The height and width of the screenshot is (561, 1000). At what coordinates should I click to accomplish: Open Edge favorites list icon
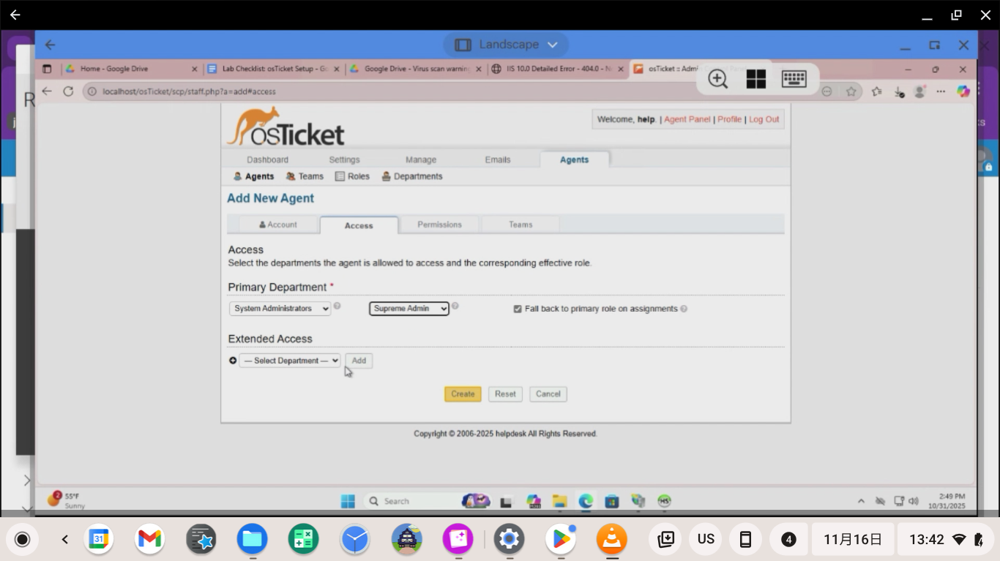coord(877,91)
